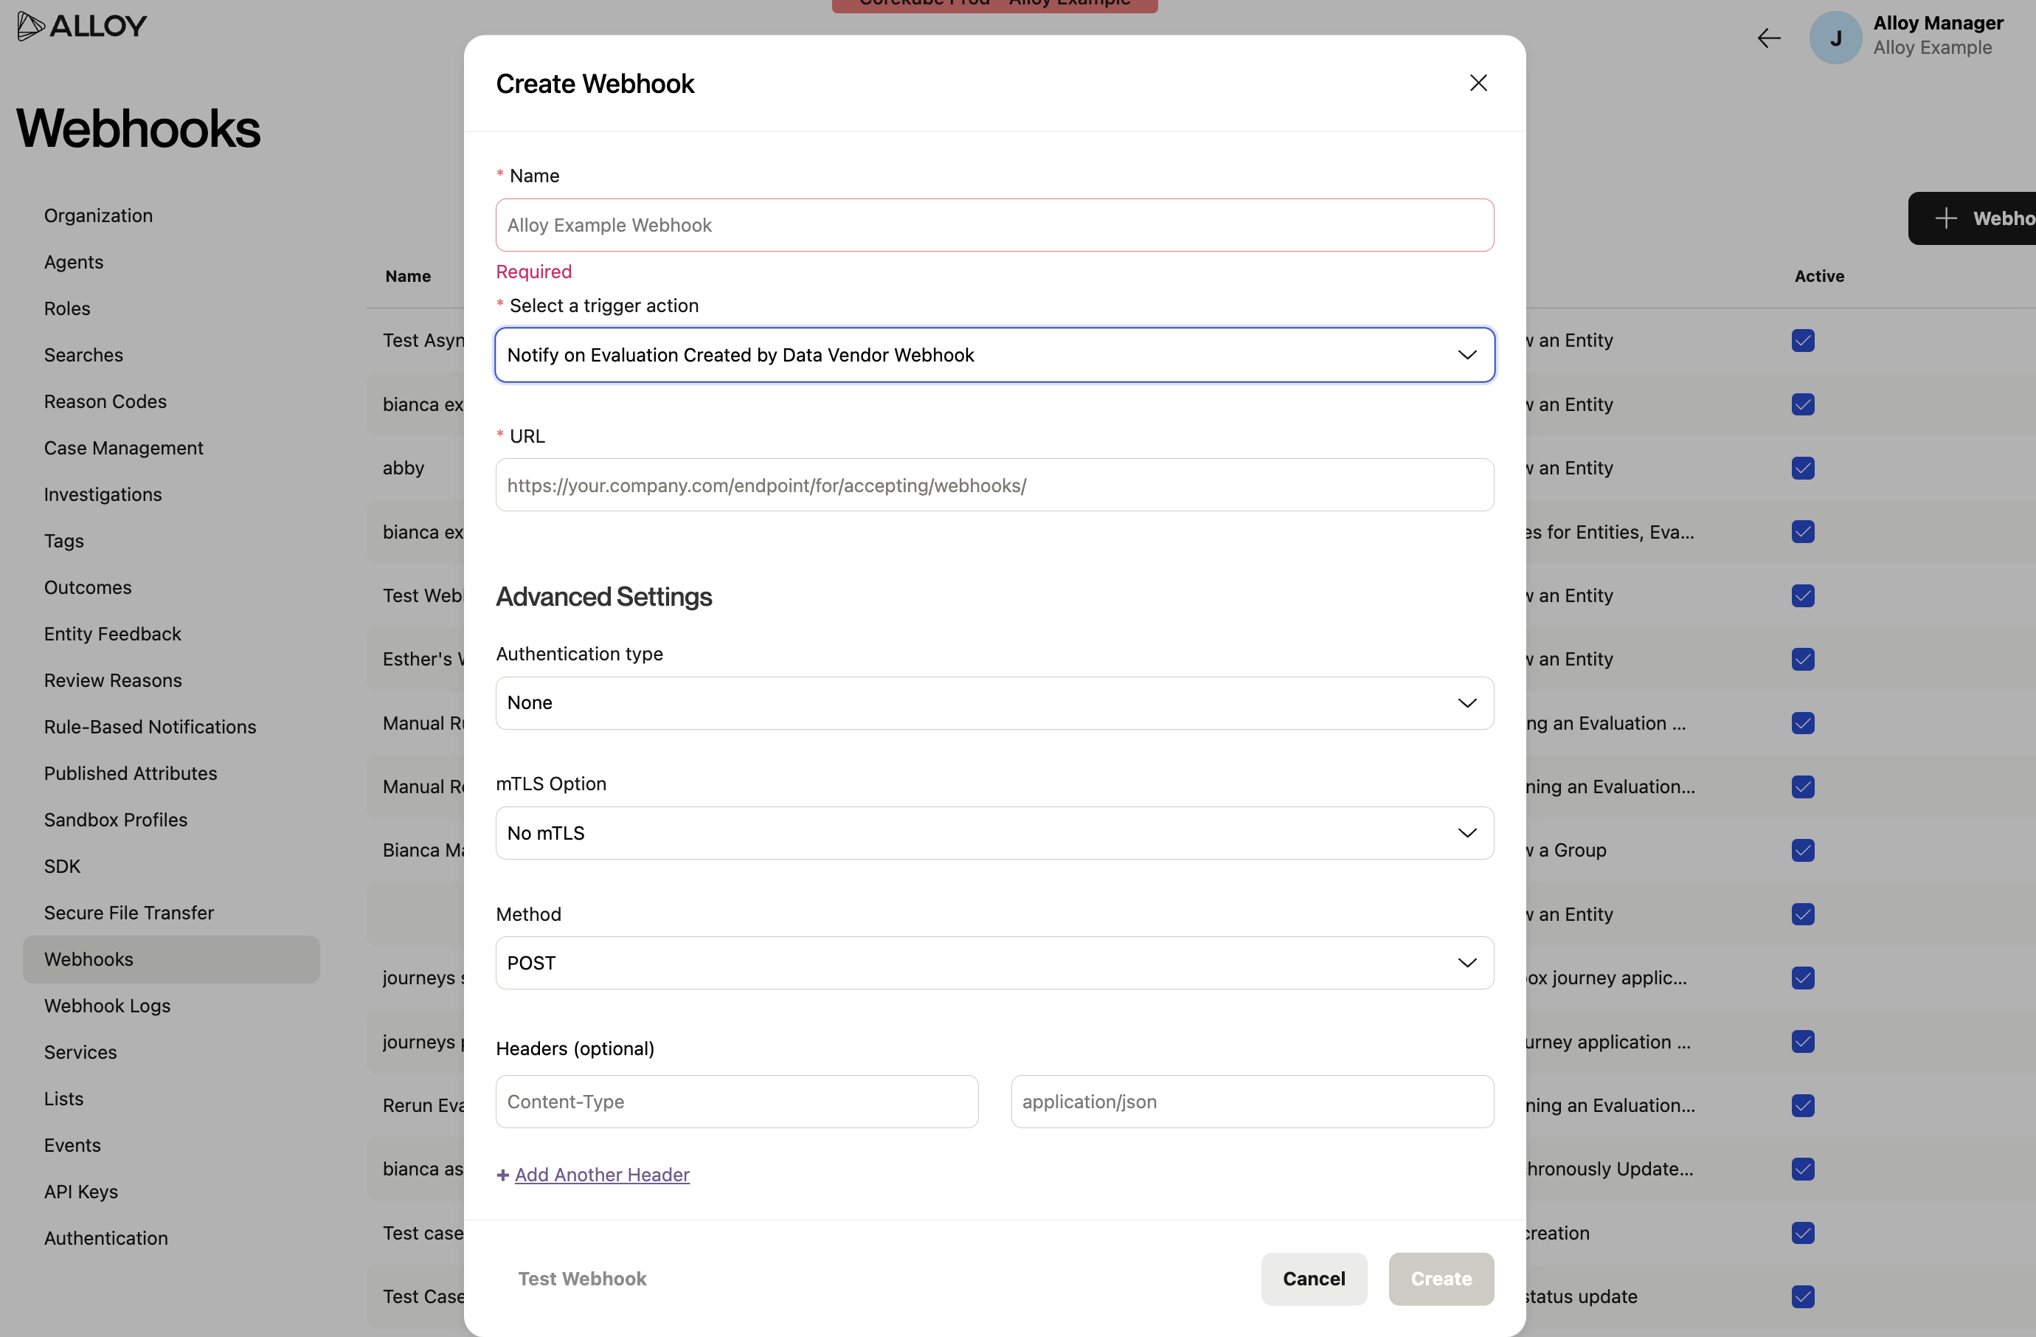Image resolution: width=2036 pixels, height=1337 pixels.
Task: Open the mTLS Option dropdown
Action: click(994, 833)
